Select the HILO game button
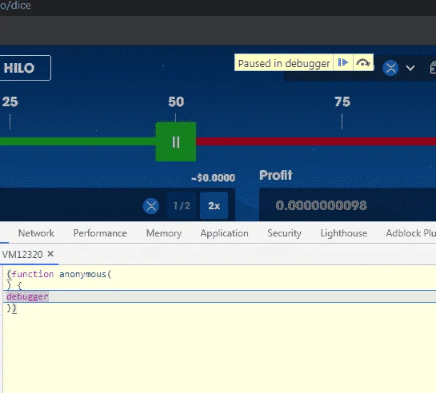 click(x=25, y=68)
